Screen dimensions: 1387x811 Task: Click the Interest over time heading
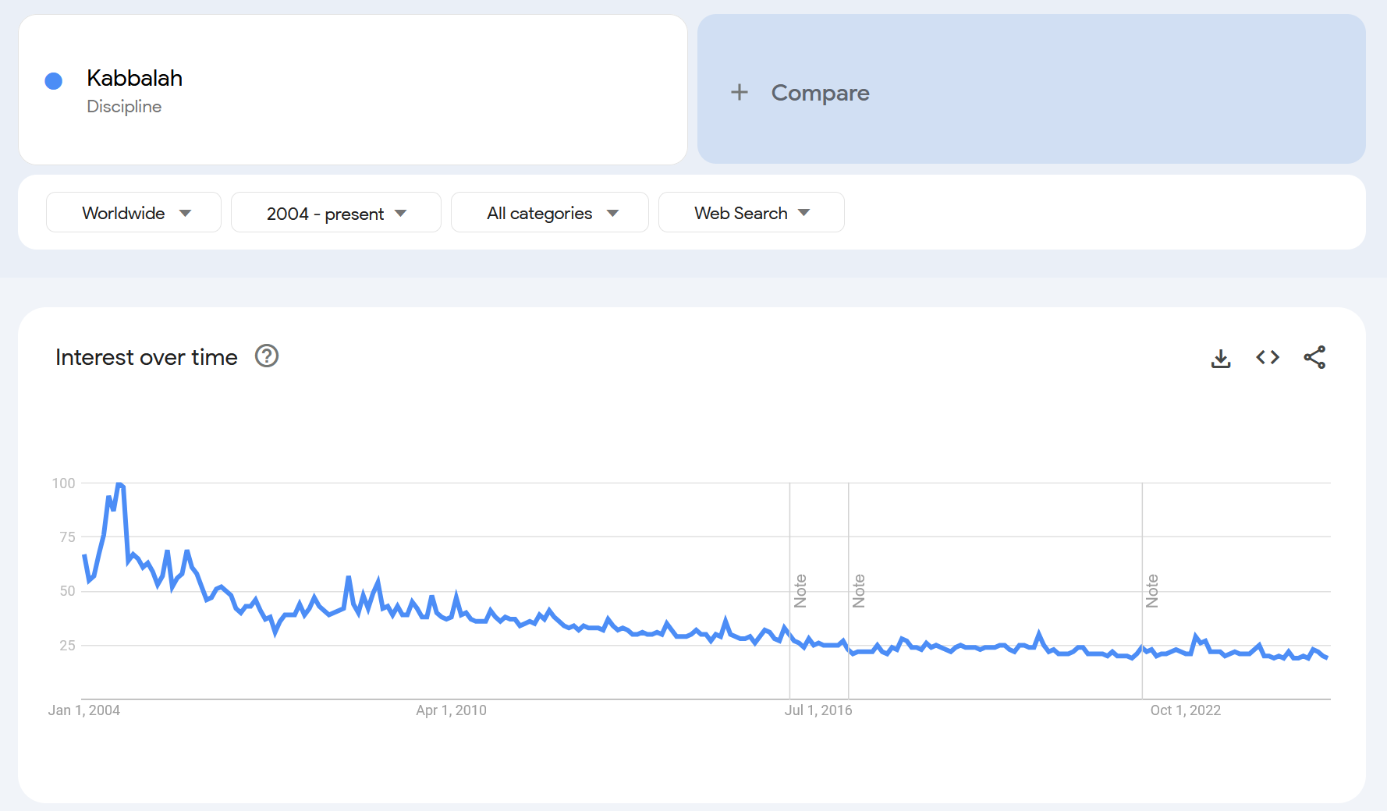coord(147,357)
